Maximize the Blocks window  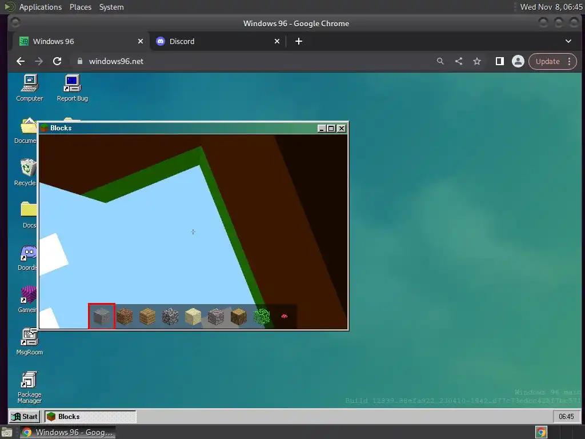pos(331,129)
